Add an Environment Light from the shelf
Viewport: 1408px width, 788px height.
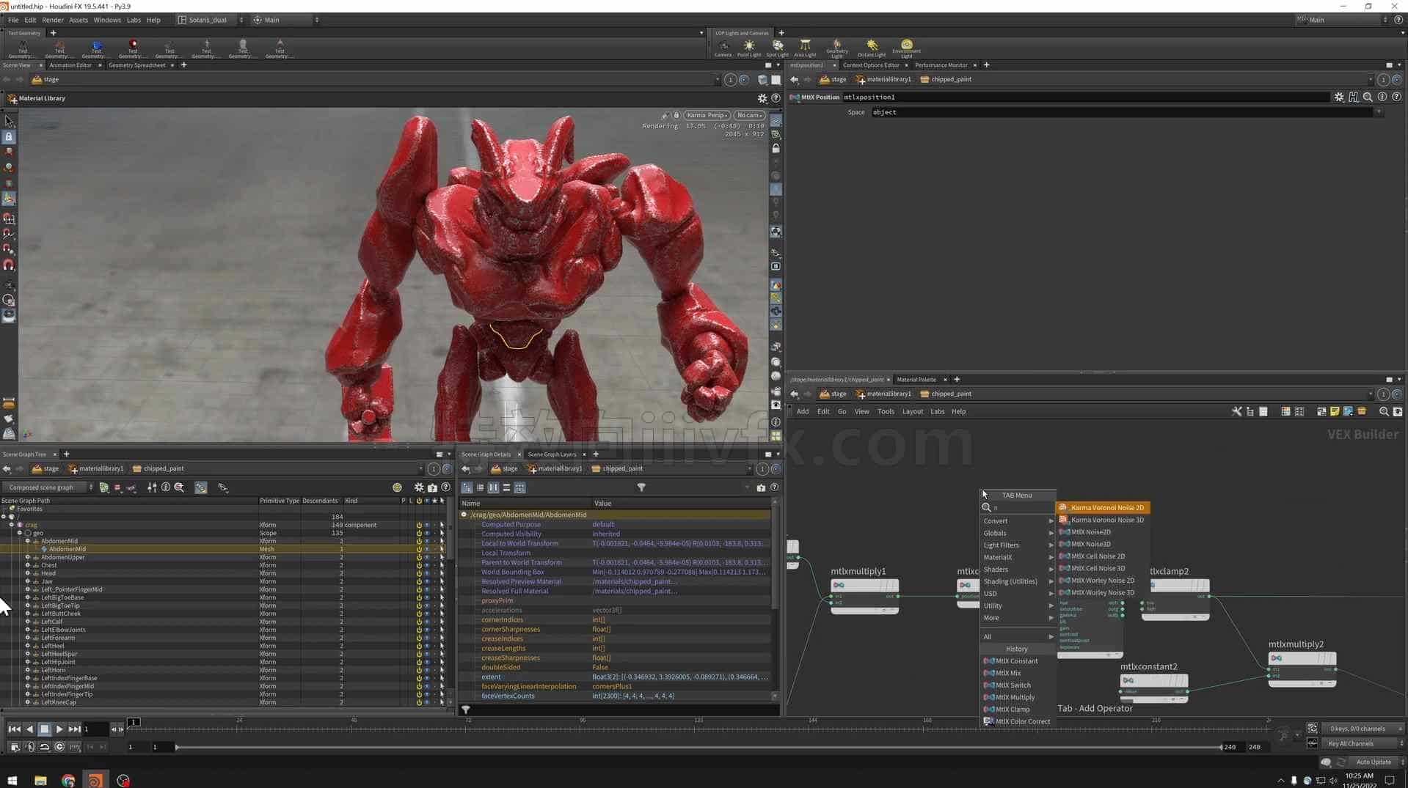tap(907, 48)
